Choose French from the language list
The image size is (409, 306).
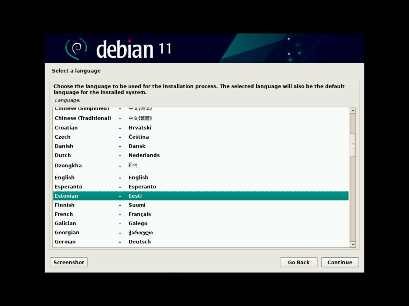(x=201, y=214)
